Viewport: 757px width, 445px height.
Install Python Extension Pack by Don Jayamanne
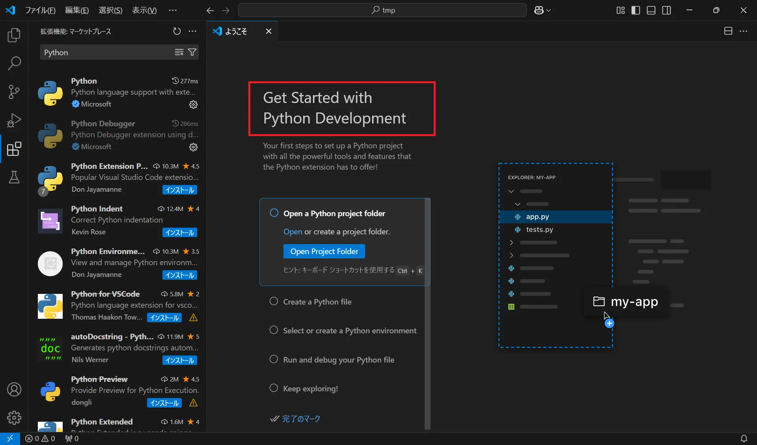pyautogui.click(x=180, y=190)
